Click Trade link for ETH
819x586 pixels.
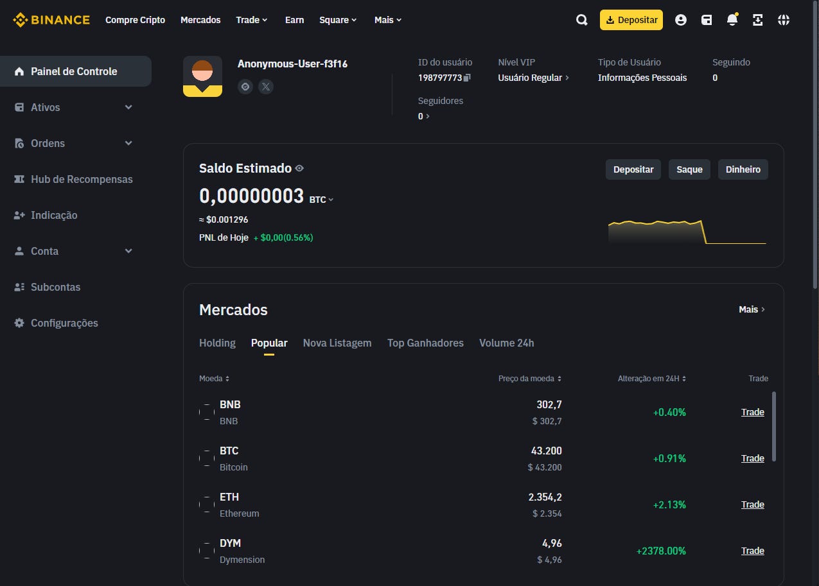(753, 504)
